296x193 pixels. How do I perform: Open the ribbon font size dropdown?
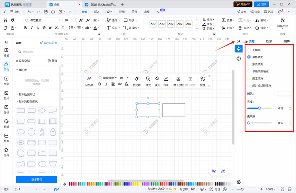75,20
